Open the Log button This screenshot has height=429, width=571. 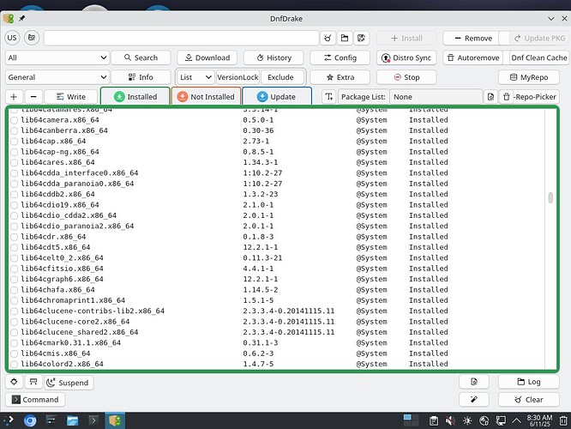tap(528, 382)
